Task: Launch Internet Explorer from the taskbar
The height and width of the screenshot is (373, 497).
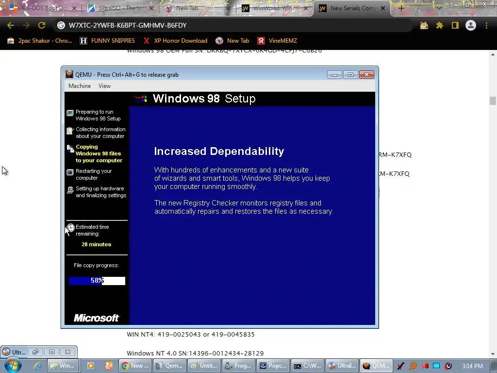Action: [x=37, y=366]
